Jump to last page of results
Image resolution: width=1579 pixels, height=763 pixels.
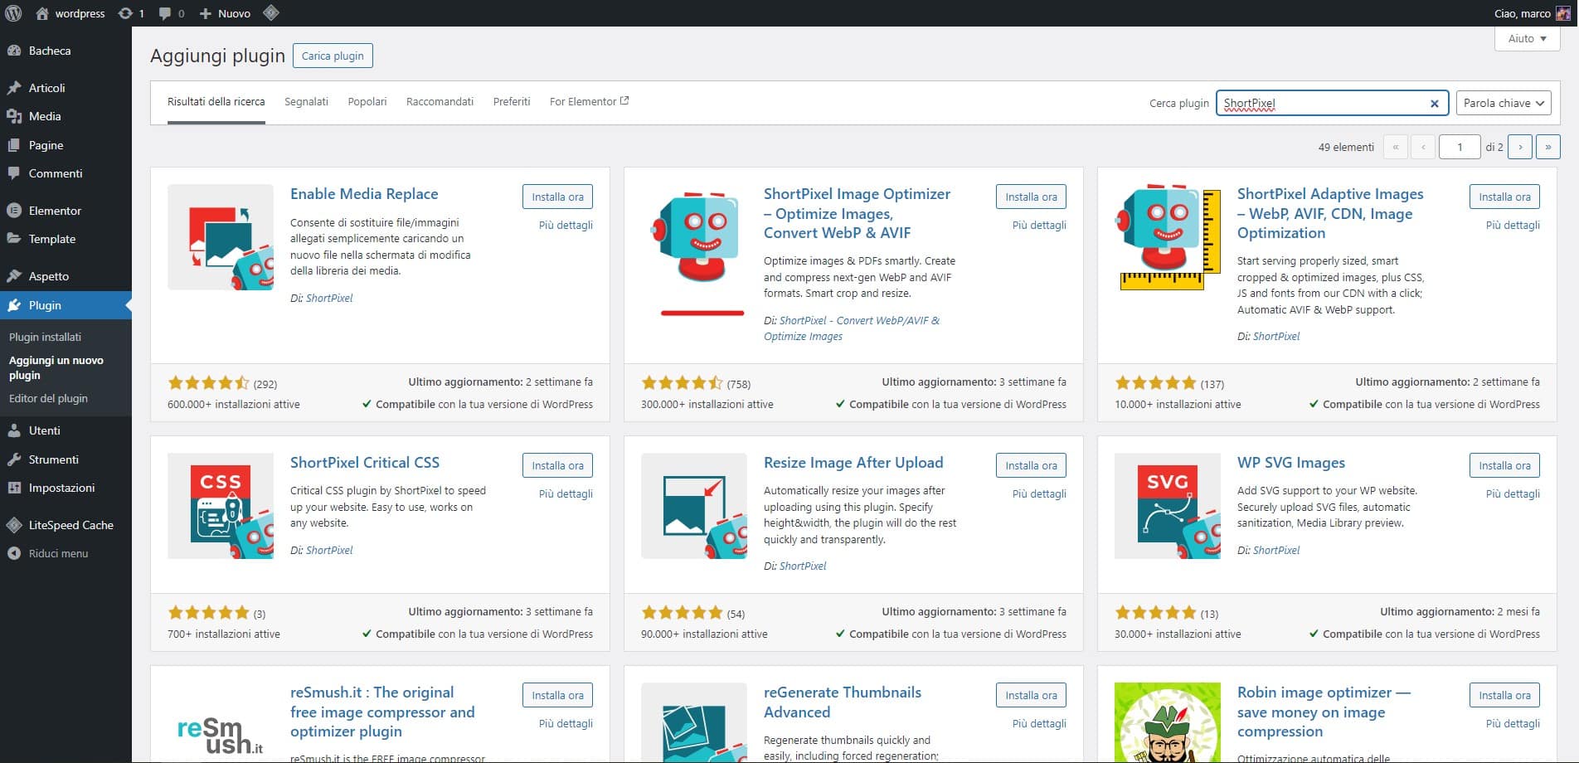point(1548,147)
